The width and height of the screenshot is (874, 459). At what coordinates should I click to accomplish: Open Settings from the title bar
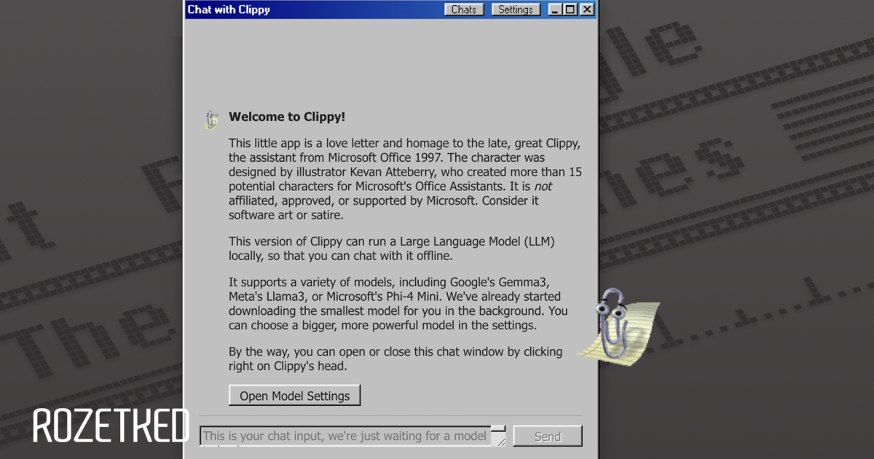coord(516,9)
